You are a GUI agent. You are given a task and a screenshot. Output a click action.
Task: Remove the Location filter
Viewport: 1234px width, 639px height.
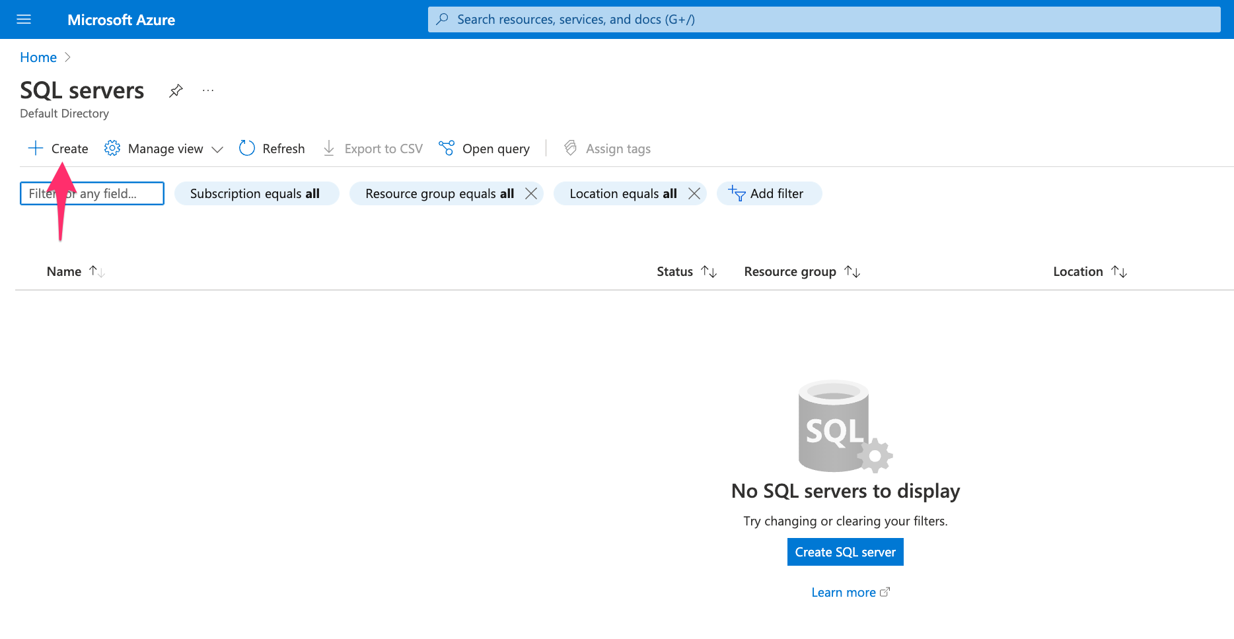[x=694, y=193]
